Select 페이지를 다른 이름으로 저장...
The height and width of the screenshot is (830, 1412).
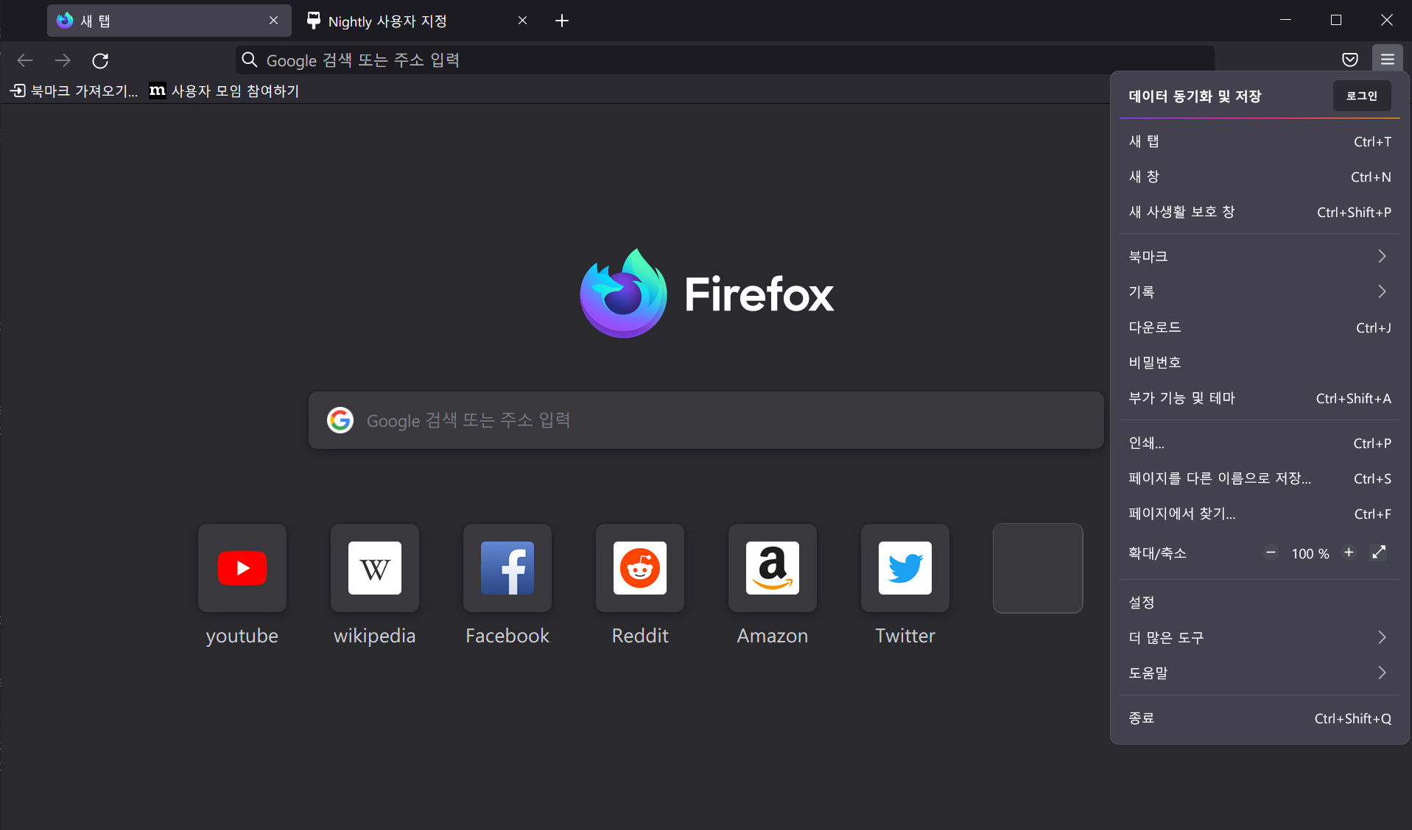1260,478
